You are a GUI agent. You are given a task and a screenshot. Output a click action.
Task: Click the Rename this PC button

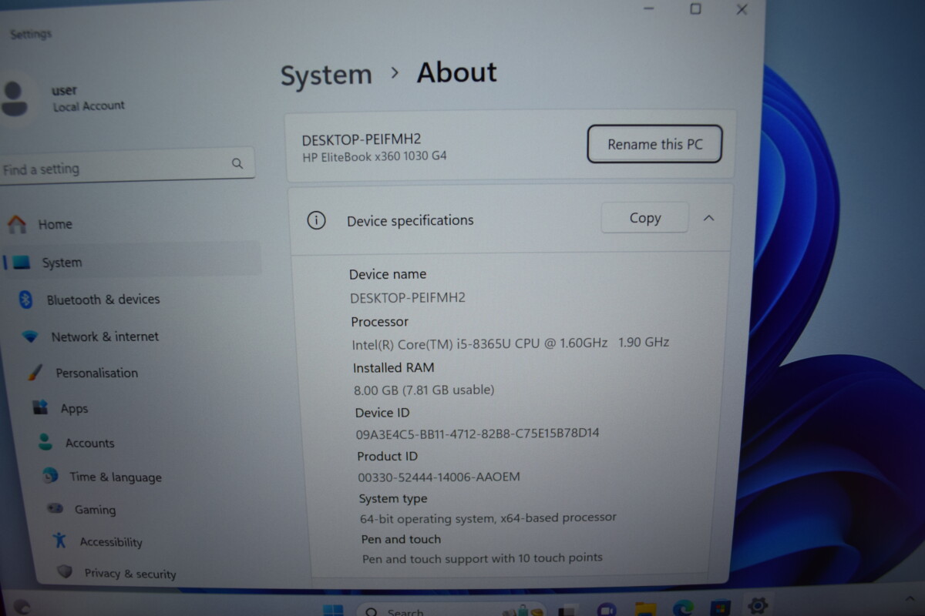click(654, 144)
